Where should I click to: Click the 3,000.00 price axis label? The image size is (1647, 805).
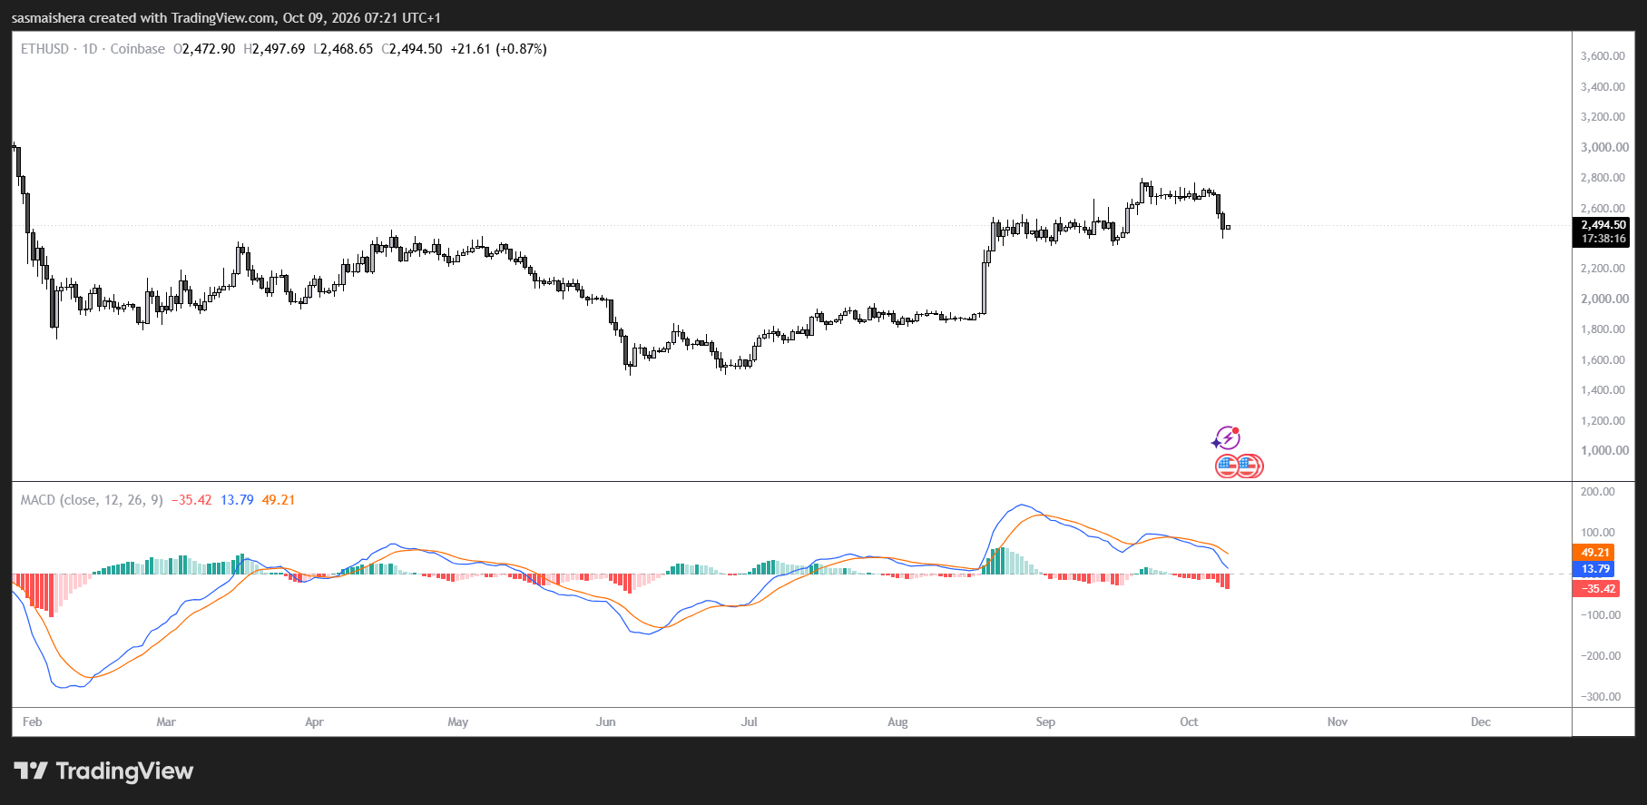(1604, 147)
